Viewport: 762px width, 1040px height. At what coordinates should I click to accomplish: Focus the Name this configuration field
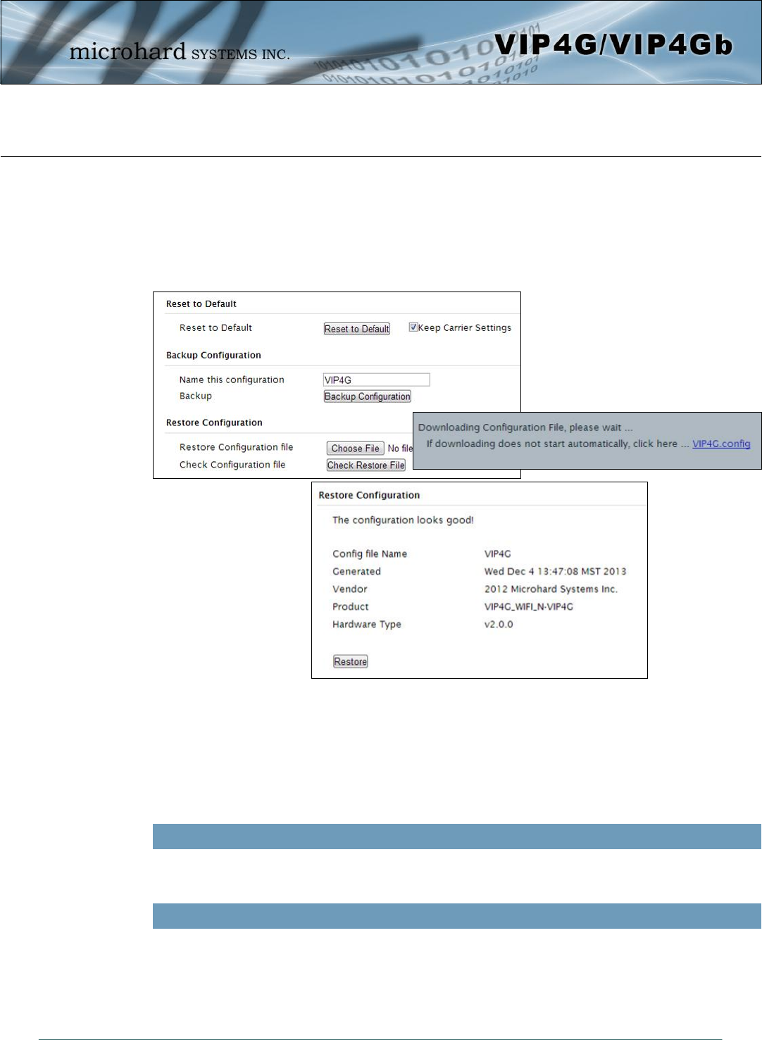376,380
